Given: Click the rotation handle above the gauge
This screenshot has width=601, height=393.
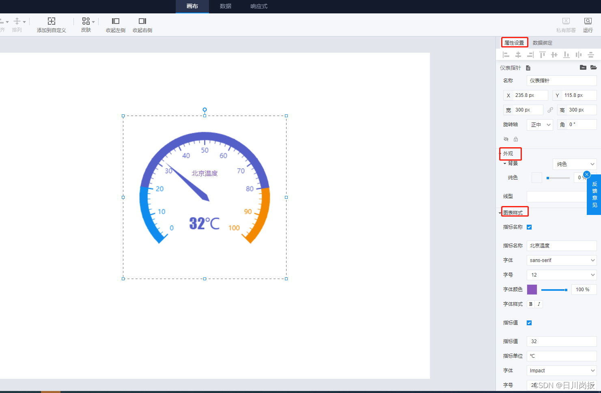Looking at the screenshot, I should [x=205, y=110].
